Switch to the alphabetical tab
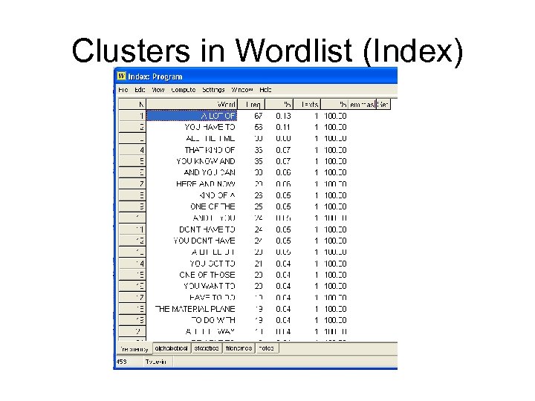The height and width of the screenshot is (401, 535). pos(172,348)
